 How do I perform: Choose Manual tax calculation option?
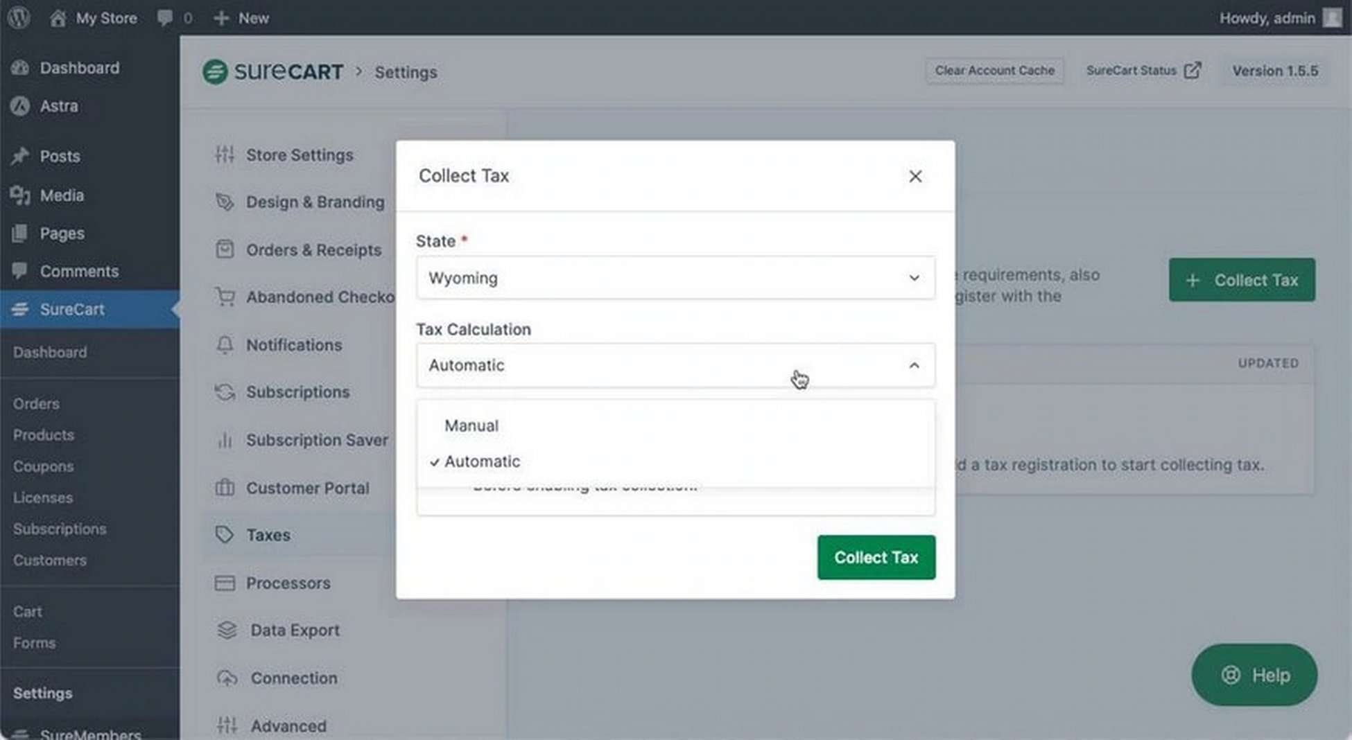coord(471,425)
